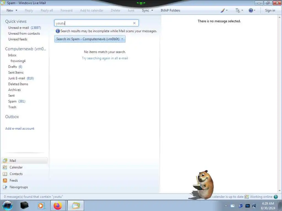This screenshot has height=211, width=282.
Task: Click the Sign in button
Action: pos(270,10)
